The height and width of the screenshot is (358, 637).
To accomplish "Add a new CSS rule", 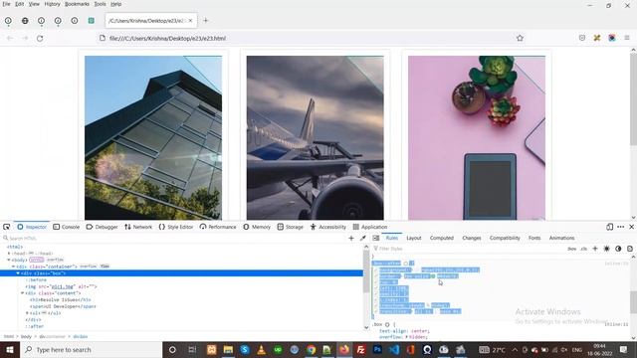I will 595,249.
